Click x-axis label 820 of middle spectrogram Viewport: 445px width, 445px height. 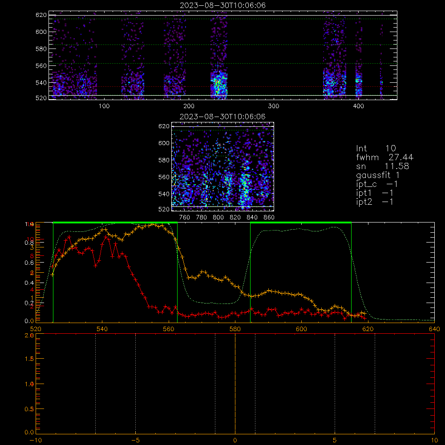coord(235,218)
